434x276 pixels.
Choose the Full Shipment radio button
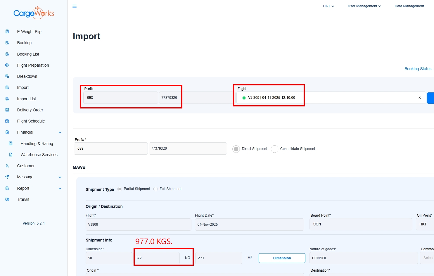pos(156,189)
